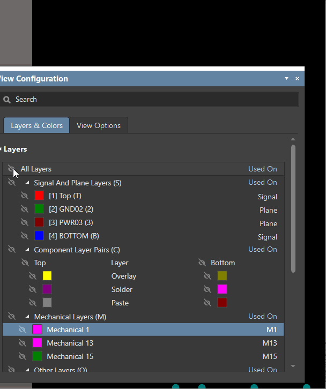Image resolution: width=326 pixels, height=389 pixels.
Task: Click the Overlay layer pair label
Action: pyautogui.click(x=124, y=276)
